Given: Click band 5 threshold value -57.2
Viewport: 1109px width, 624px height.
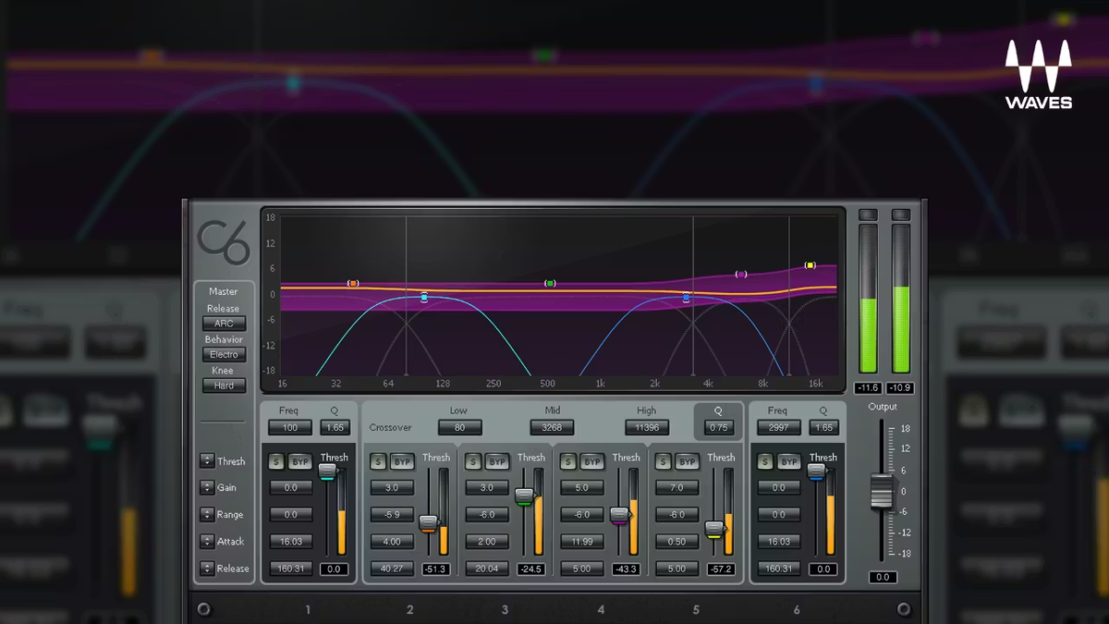Looking at the screenshot, I should click(721, 569).
